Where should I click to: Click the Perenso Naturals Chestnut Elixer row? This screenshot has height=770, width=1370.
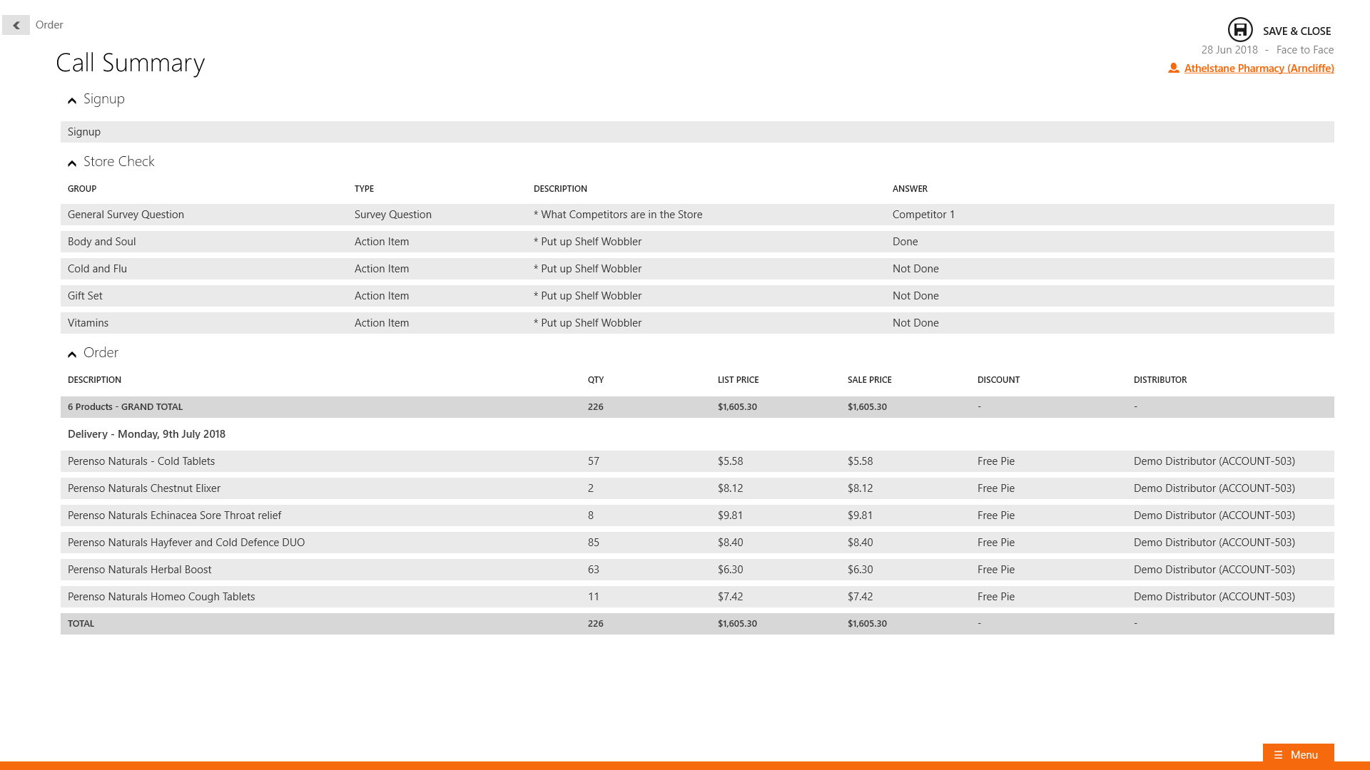pos(696,488)
